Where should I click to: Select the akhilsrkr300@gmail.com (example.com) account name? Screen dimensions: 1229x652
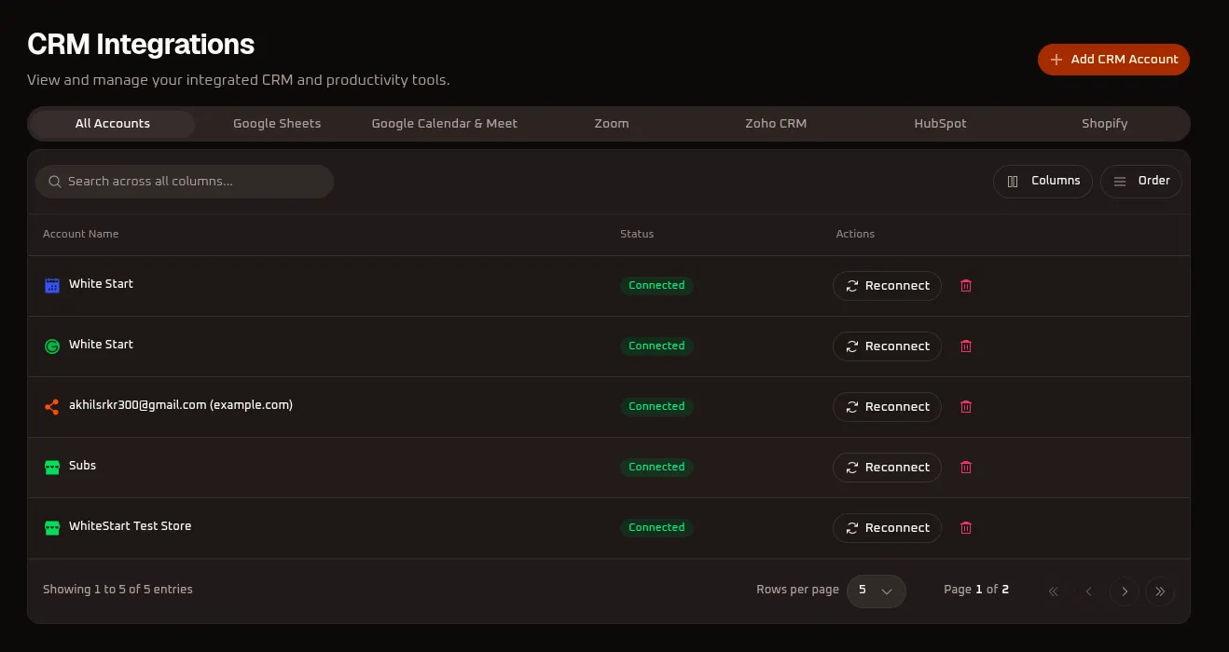(x=181, y=405)
